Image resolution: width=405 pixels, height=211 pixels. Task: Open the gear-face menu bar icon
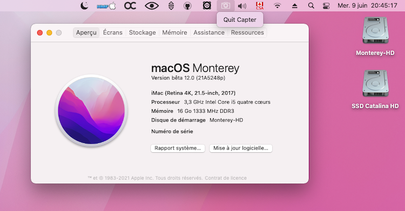click(207, 5)
